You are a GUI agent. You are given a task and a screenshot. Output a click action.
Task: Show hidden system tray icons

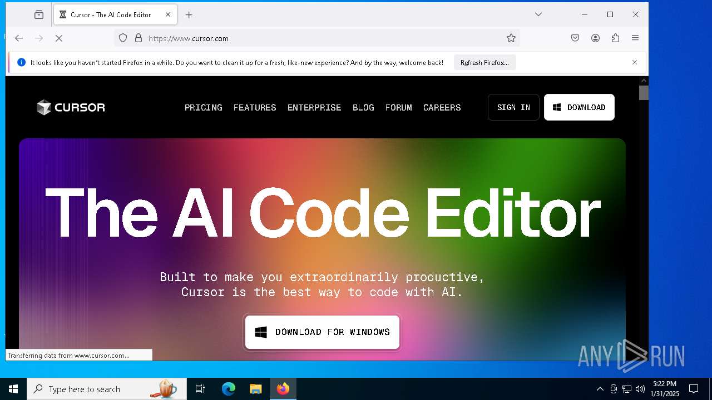(600, 389)
